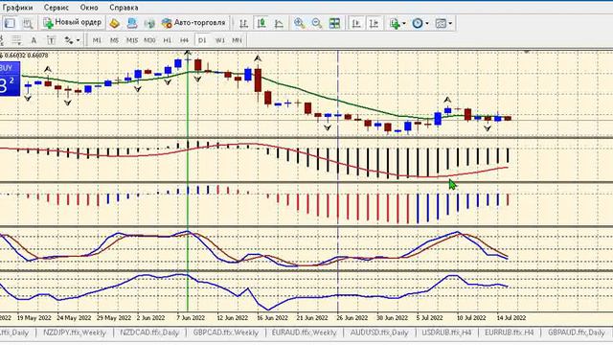
Task: Click the arrows objects icon
Action: pyautogui.click(x=69, y=40)
